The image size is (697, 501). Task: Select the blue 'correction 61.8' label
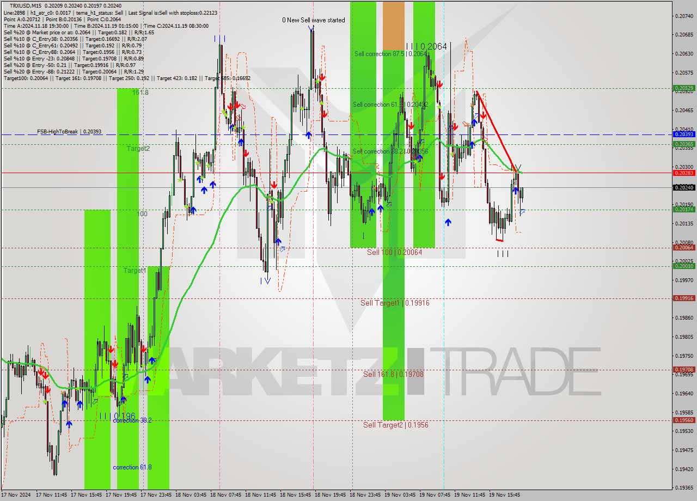(132, 467)
